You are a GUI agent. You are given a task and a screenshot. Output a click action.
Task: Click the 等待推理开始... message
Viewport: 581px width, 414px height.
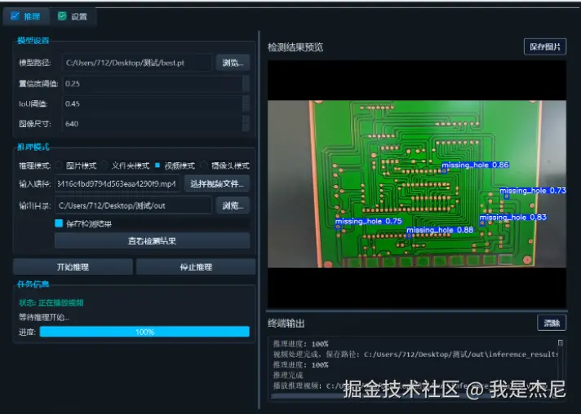click(44, 317)
